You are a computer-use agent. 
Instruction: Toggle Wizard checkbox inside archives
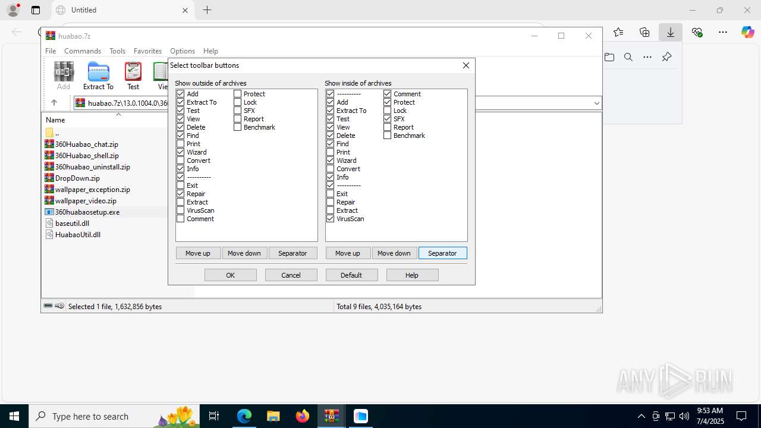[331, 160]
